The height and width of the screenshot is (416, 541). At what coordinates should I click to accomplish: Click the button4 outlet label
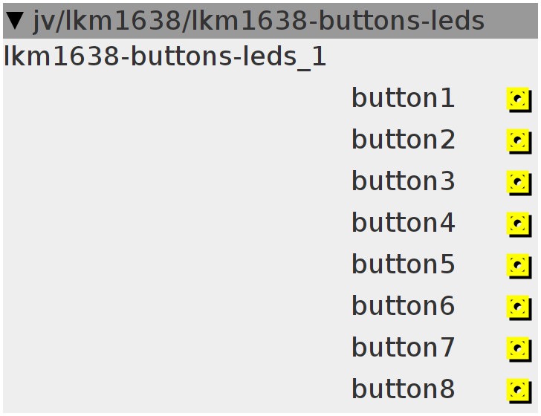point(403,223)
